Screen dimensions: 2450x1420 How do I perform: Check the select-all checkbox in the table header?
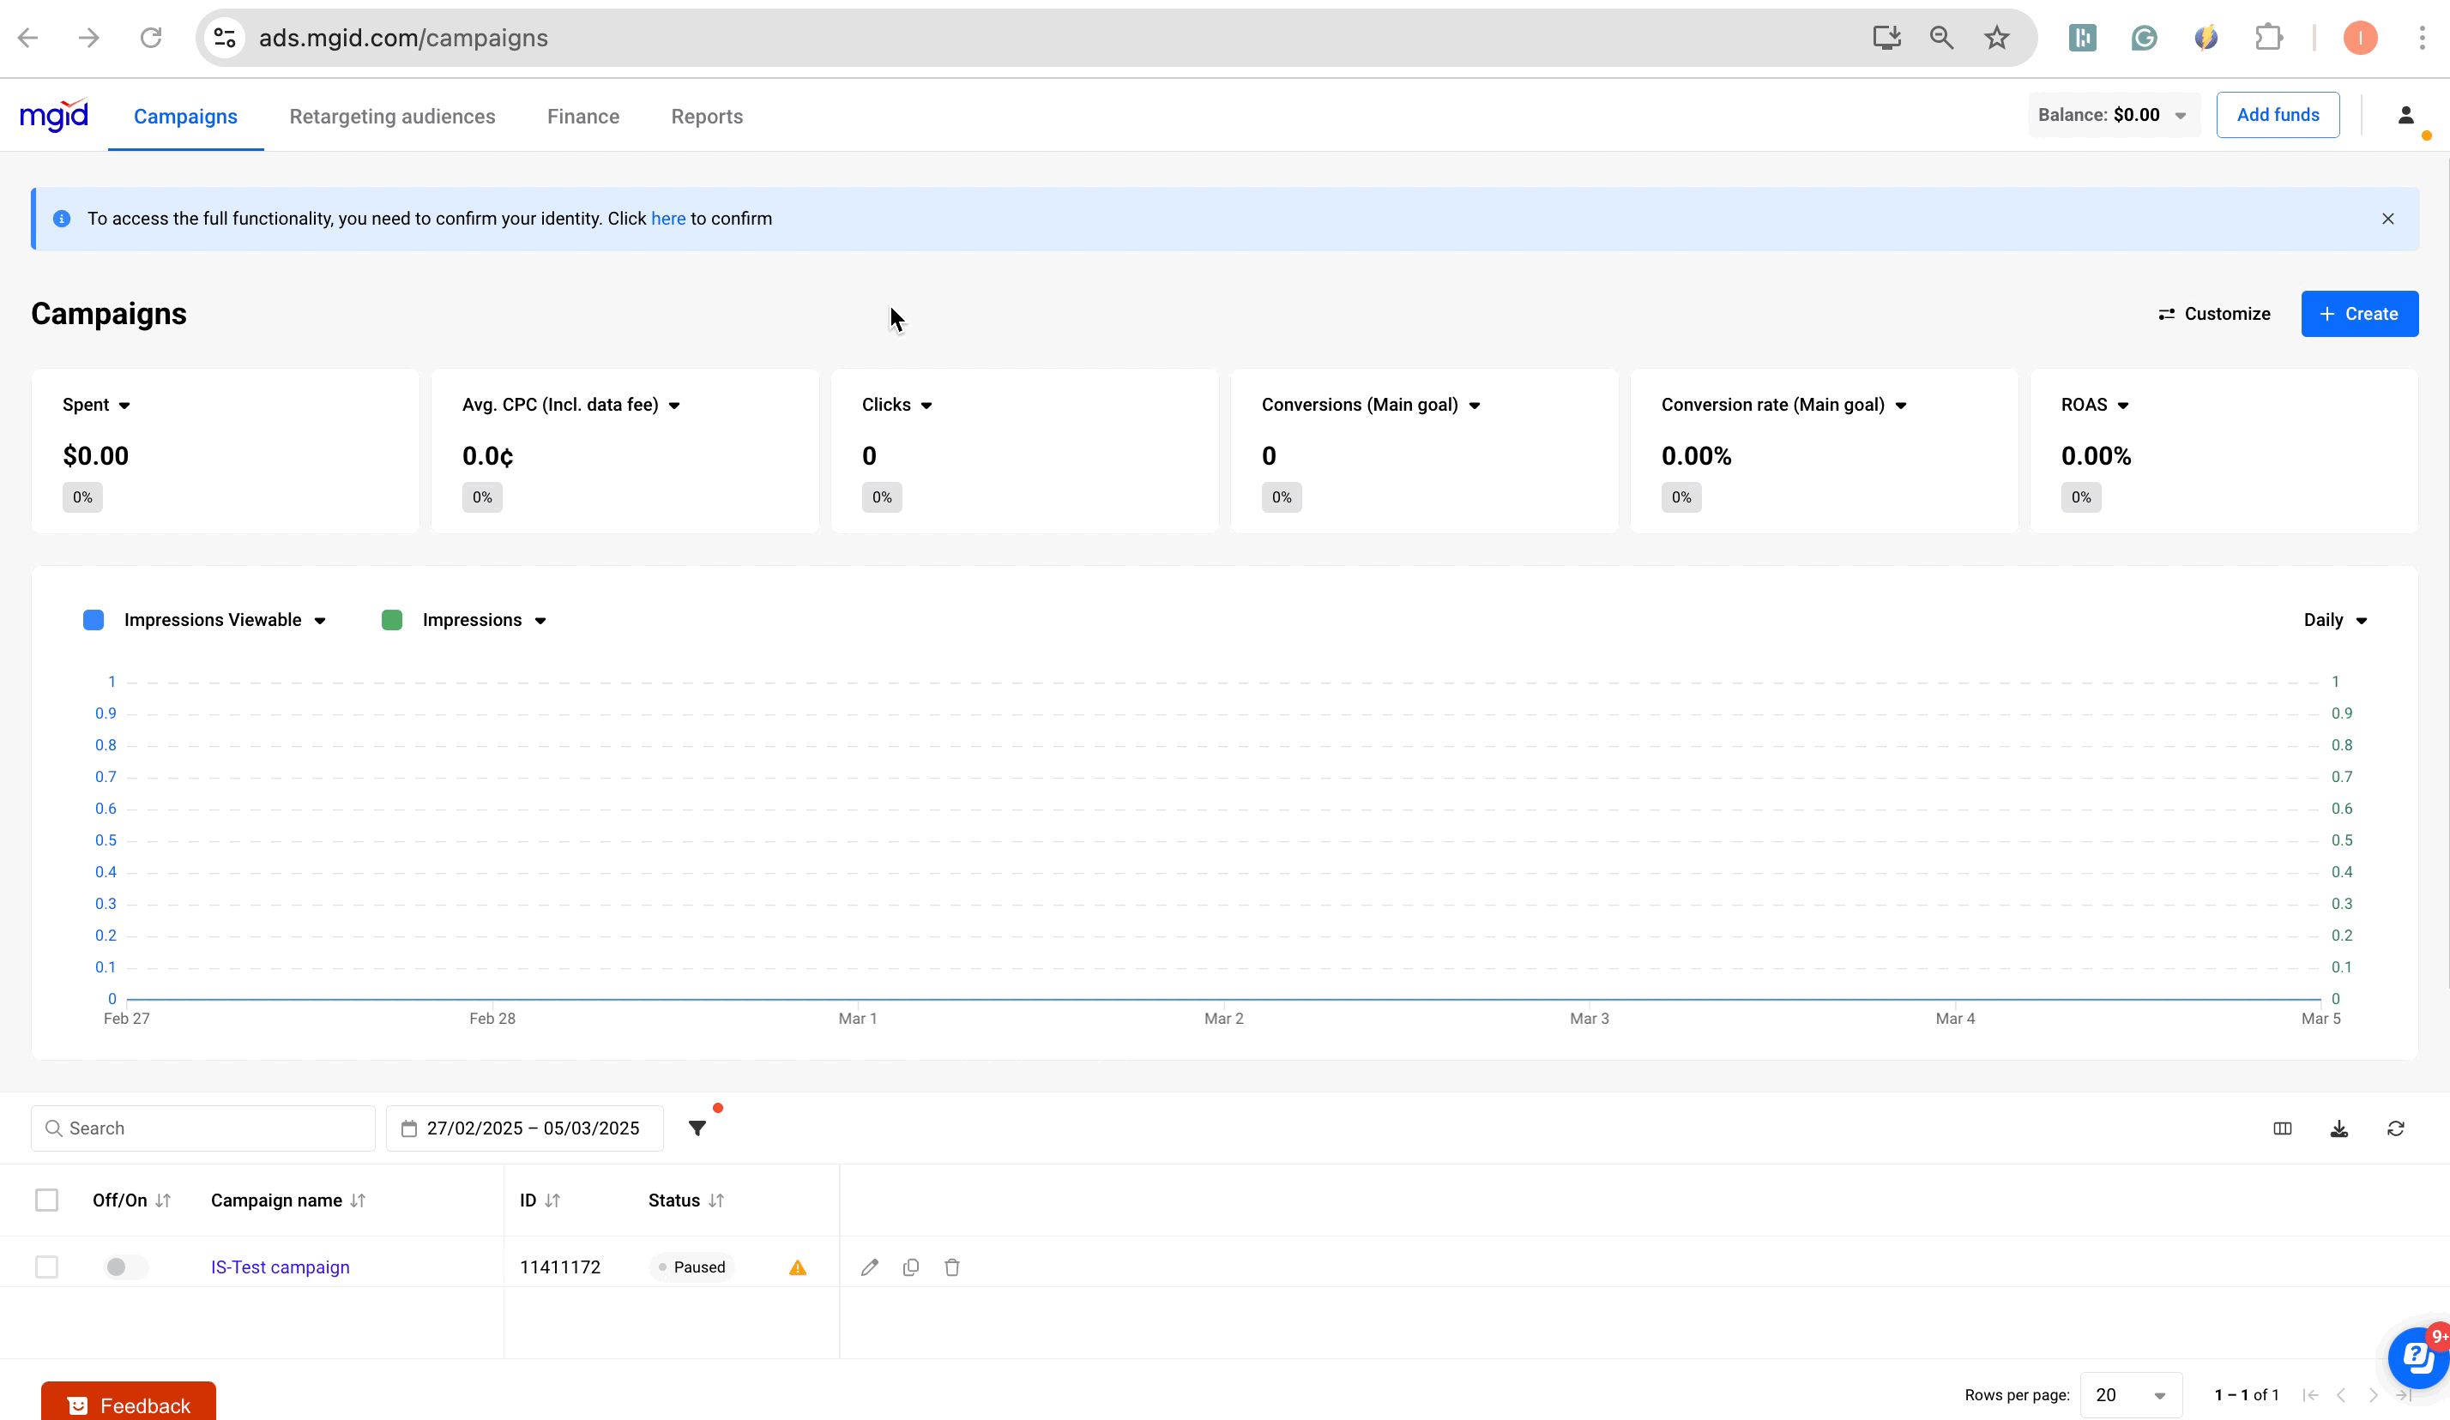(46, 1200)
